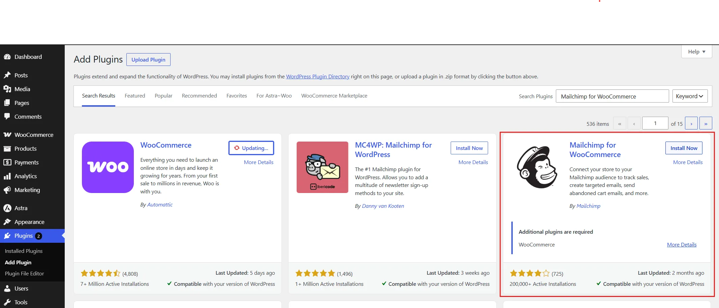Open Installed Plugins submenu item
Image resolution: width=719 pixels, height=308 pixels.
24,251
